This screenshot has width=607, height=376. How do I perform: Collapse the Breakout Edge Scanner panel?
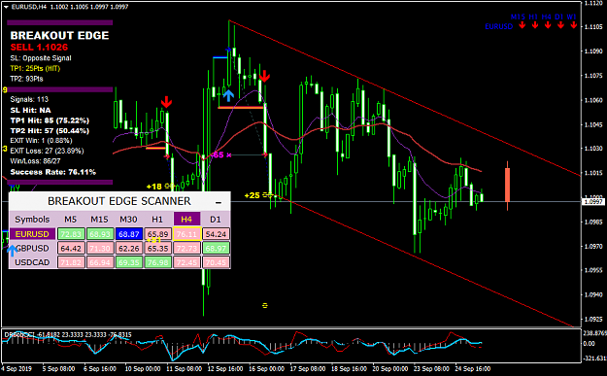click(x=219, y=202)
